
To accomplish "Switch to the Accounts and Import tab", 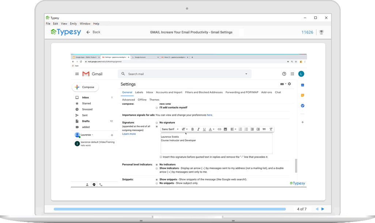I will point(169,92).
